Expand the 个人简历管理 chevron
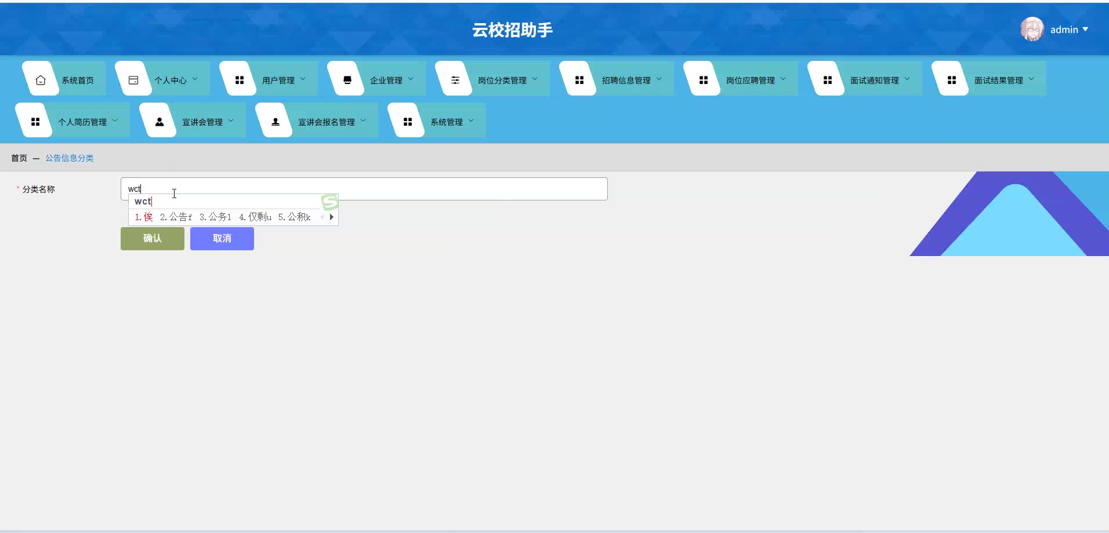The image size is (1109, 533). [115, 121]
